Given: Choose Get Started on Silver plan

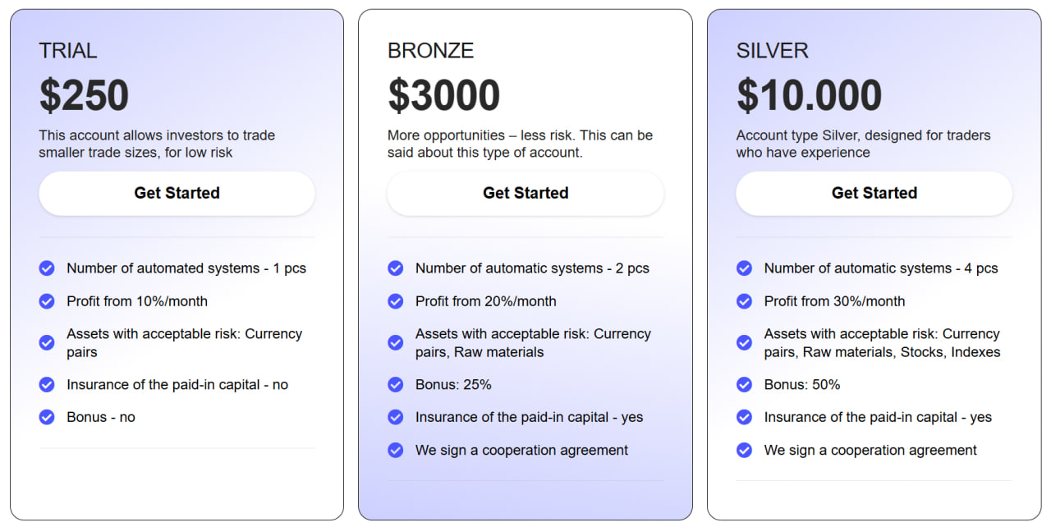Looking at the screenshot, I should click(874, 194).
